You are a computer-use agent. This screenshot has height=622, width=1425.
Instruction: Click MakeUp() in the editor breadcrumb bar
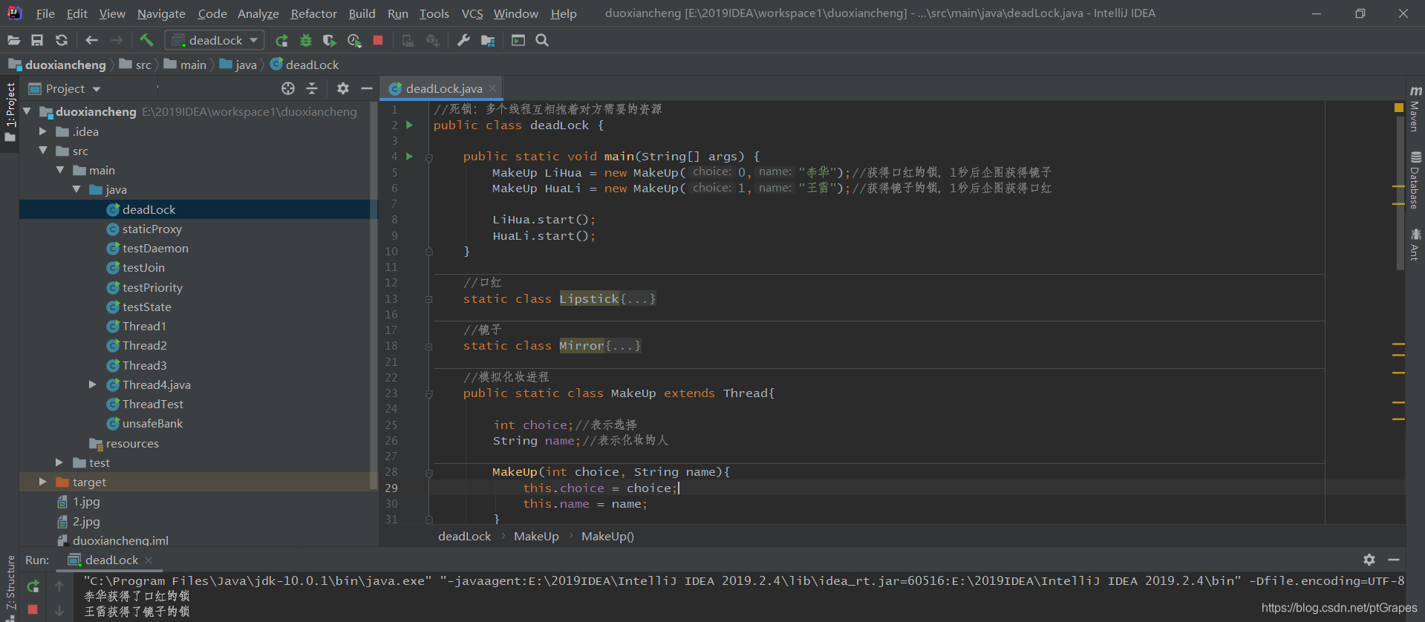pos(607,536)
